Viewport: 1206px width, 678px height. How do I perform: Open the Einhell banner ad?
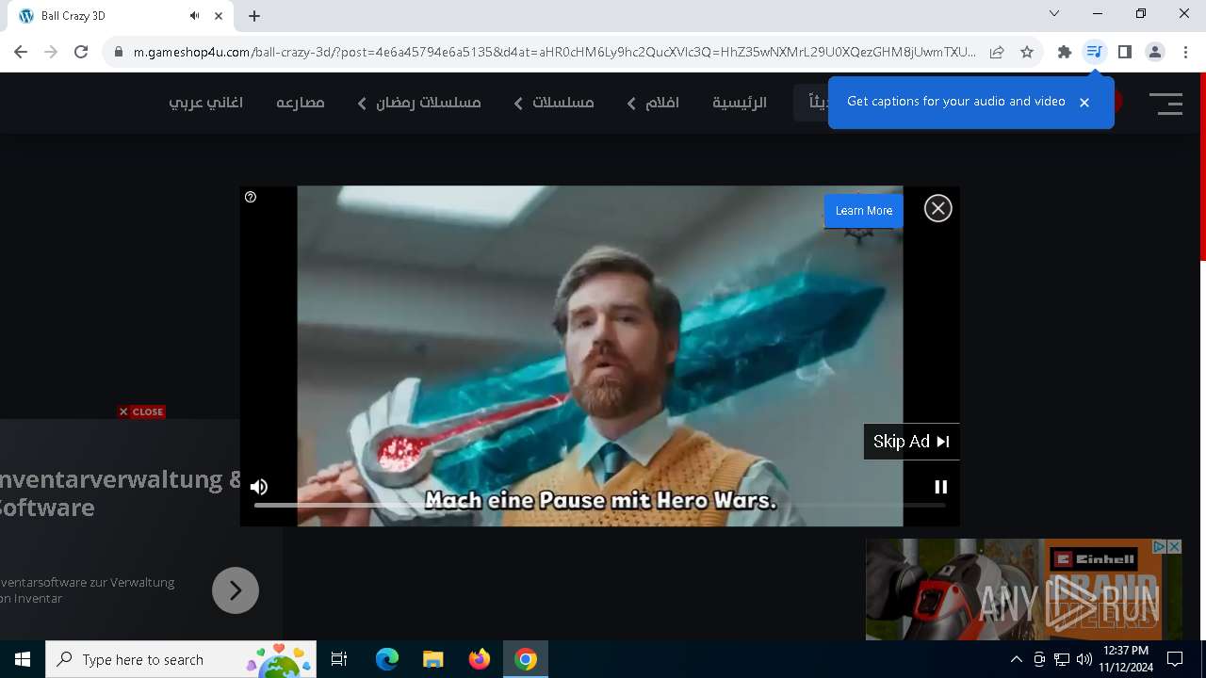[x=1024, y=589]
